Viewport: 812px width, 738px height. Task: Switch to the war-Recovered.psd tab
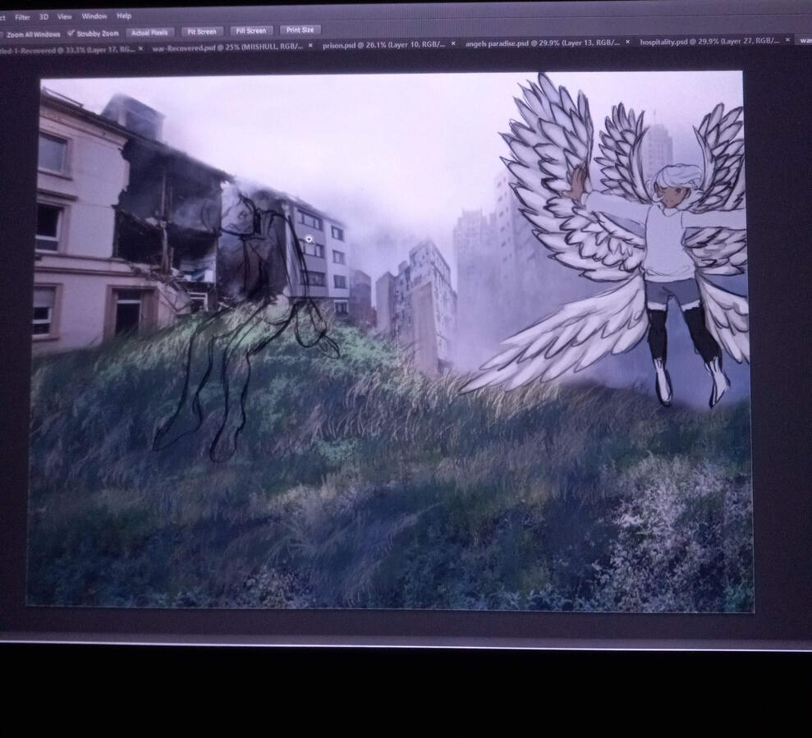click(x=226, y=46)
